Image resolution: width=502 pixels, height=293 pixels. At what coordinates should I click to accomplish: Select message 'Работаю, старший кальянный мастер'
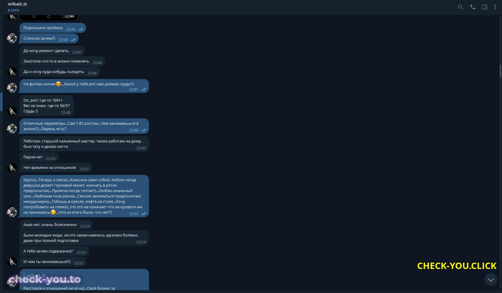[84, 144]
